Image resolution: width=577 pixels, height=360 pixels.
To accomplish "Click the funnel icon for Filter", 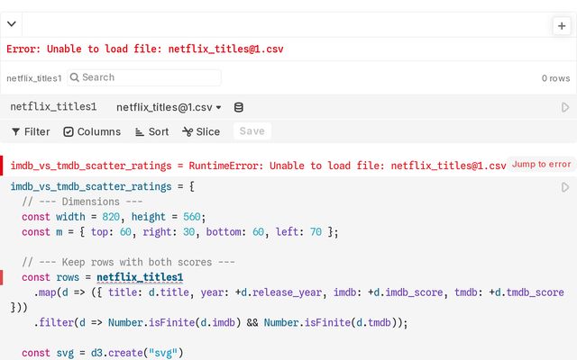I will coord(15,131).
